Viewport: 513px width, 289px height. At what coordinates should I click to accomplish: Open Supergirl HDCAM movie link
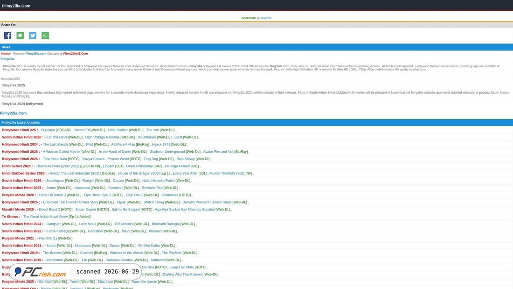(48, 130)
